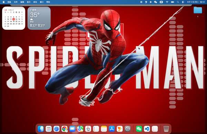This screenshot has height=134, width=207.
Task: Select today's highlighted date in calendar widget
Action: point(13,19)
